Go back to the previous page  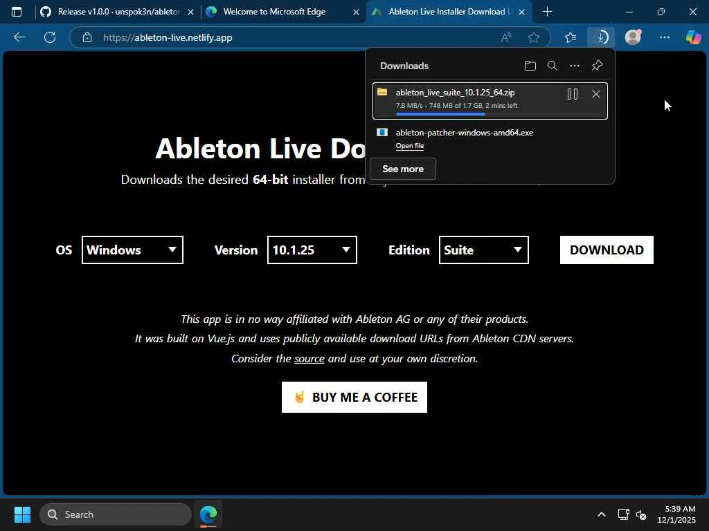click(x=19, y=37)
